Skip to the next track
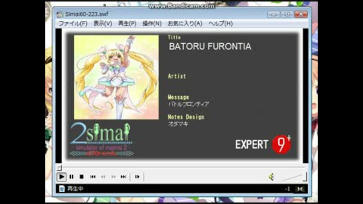Image resolution: width=363 pixels, height=204 pixels. point(123,177)
